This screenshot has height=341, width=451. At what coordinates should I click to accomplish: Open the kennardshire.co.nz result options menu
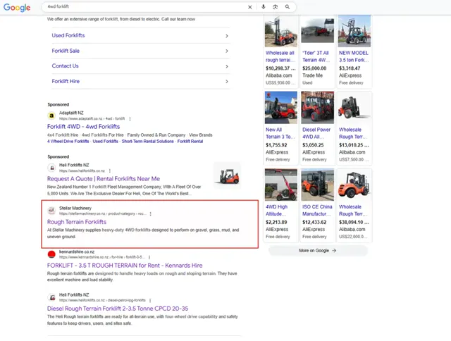tap(149, 257)
